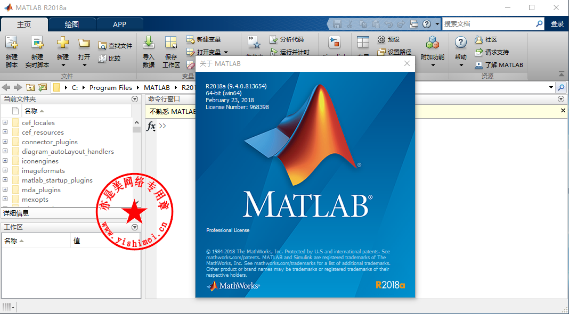Click the fx function browser icon
569x314 pixels.
coord(151,126)
